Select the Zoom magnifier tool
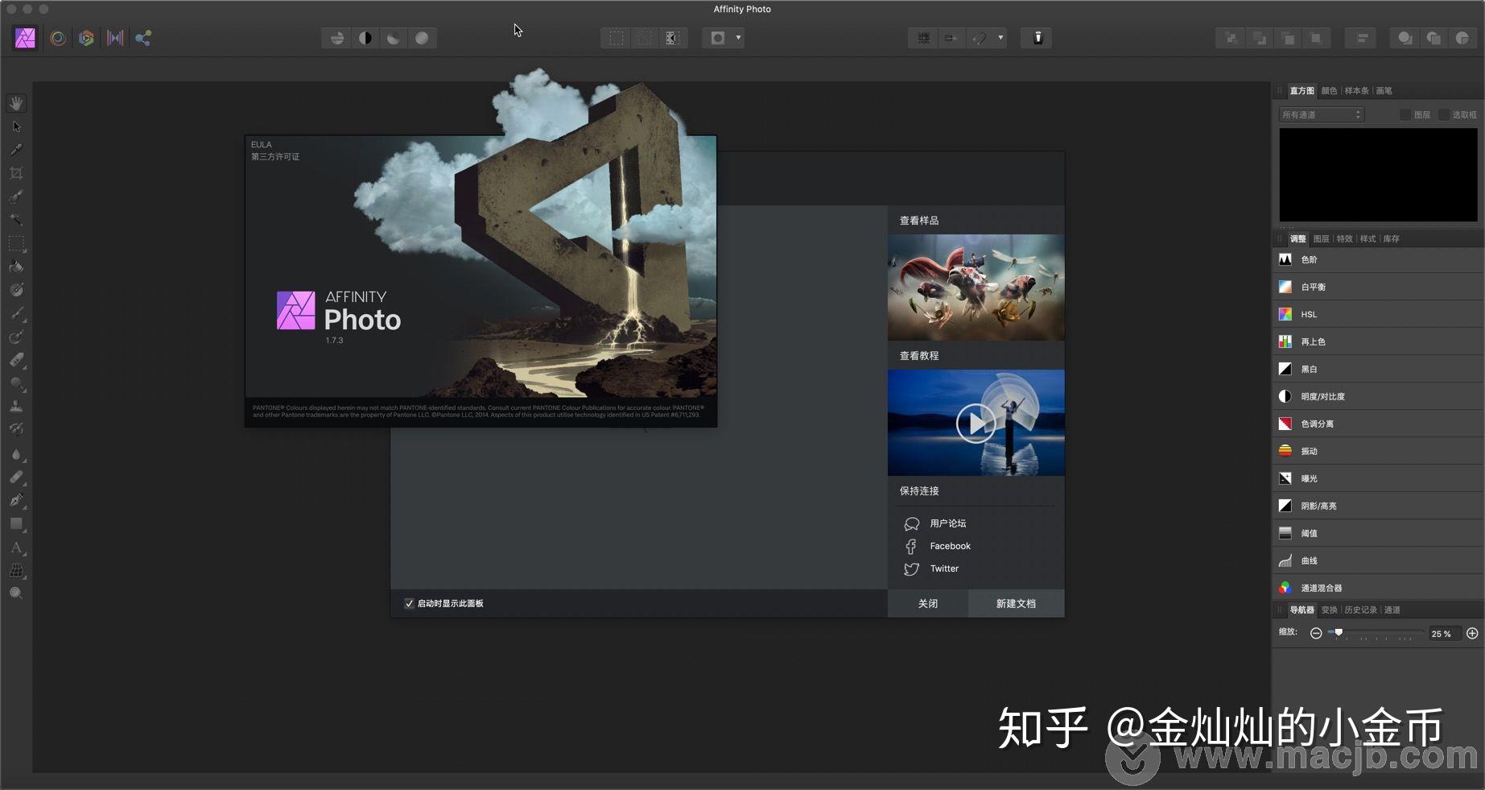Image resolution: width=1485 pixels, height=790 pixels. point(16,594)
